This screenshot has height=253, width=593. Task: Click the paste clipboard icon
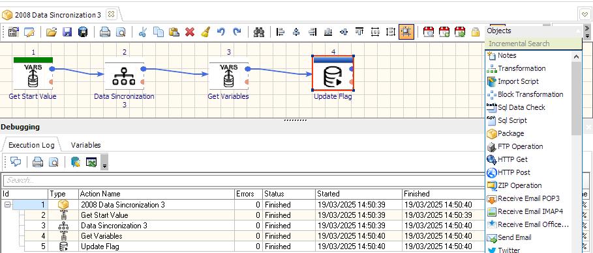174,32
